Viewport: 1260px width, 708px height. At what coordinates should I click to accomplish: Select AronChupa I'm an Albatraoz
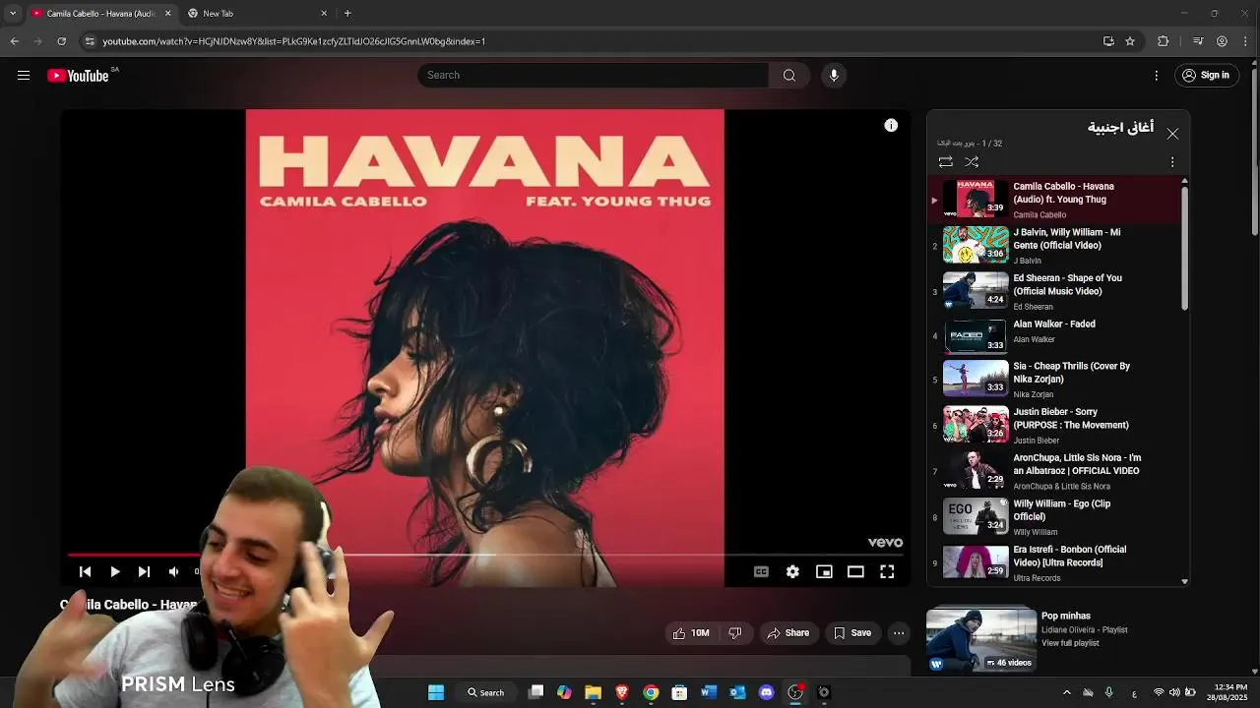tap(1054, 471)
